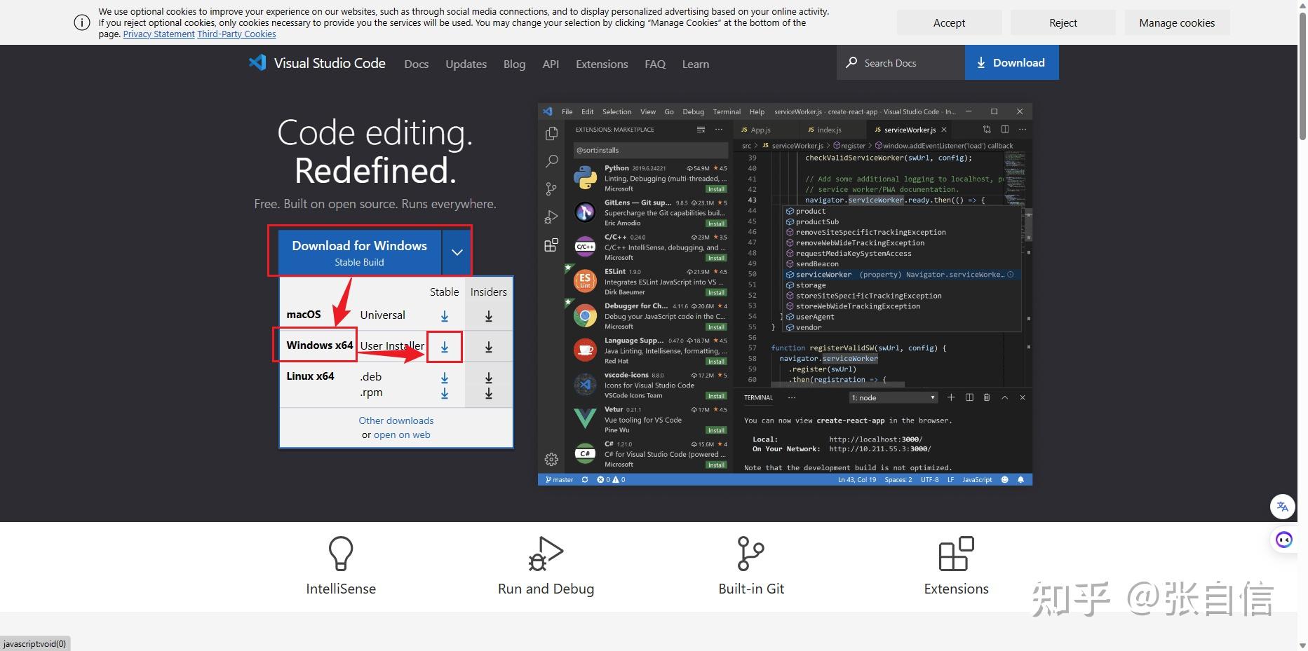Viewport: 1308px width, 651px height.
Task: Open the Manage gear icon in the sidebar
Action: click(x=551, y=458)
